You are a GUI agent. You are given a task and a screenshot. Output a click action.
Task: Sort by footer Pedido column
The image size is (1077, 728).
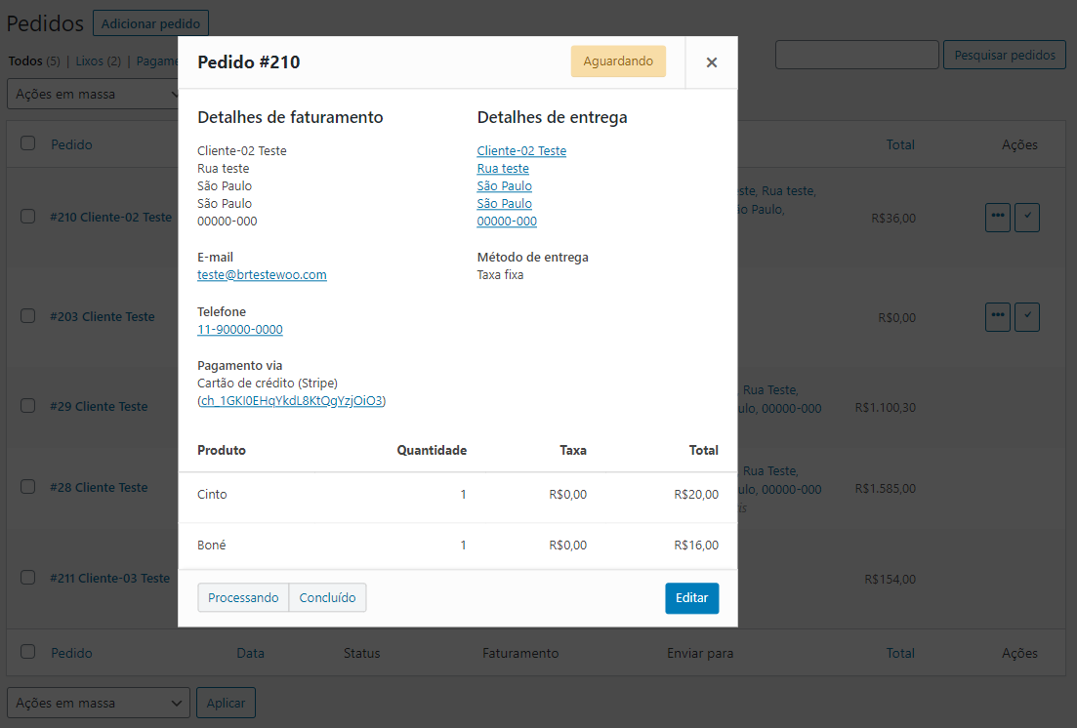point(71,653)
